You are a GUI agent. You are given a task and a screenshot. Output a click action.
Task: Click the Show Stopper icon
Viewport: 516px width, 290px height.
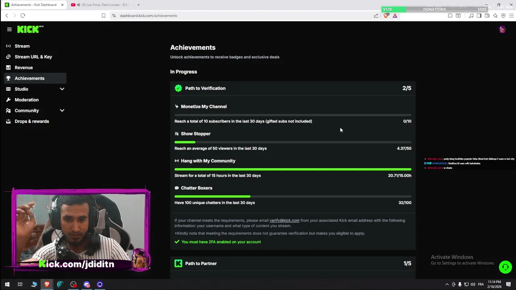(x=177, y=134)
